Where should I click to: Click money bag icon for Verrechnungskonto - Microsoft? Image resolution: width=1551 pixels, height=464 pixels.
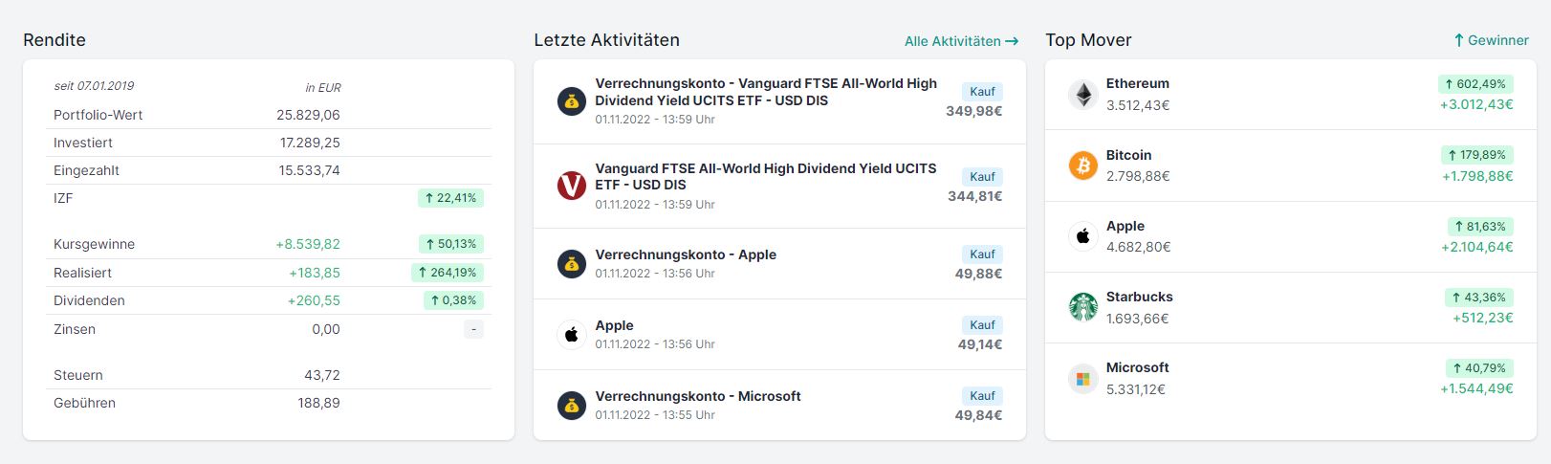click(572, 406)
